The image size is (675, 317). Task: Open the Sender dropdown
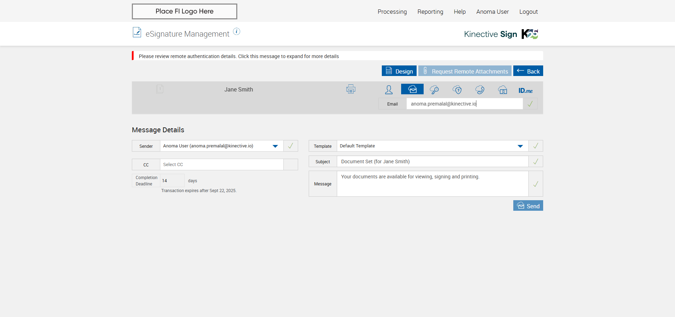pyautogui.click(x=275, y=146)
